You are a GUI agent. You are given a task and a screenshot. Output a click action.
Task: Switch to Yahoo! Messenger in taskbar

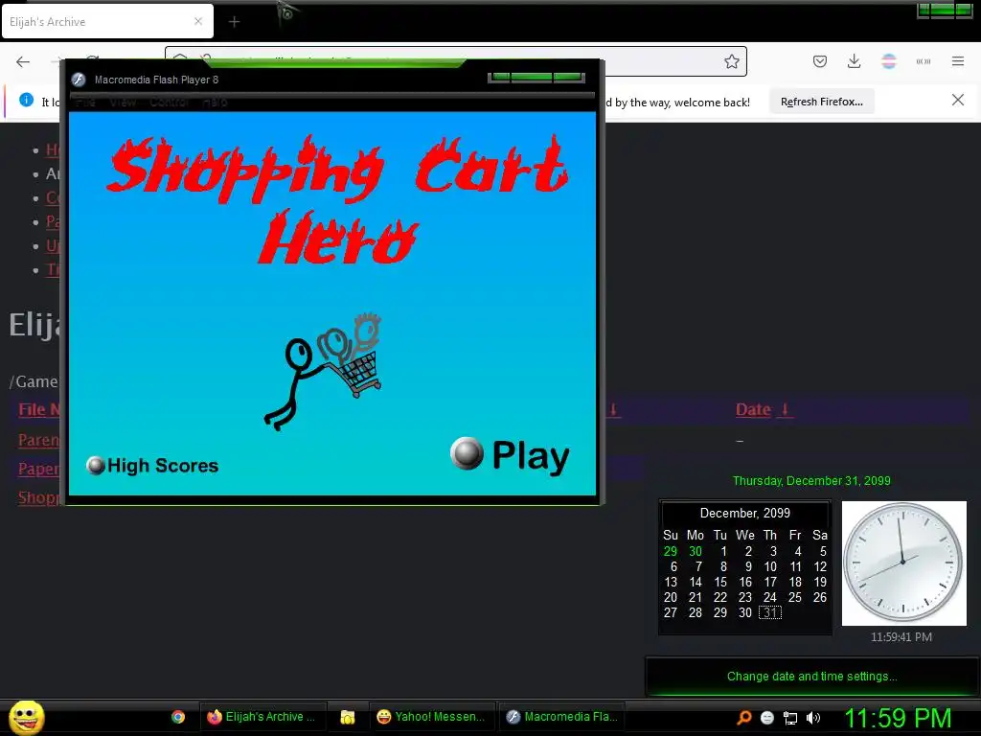tap(432, 717)
